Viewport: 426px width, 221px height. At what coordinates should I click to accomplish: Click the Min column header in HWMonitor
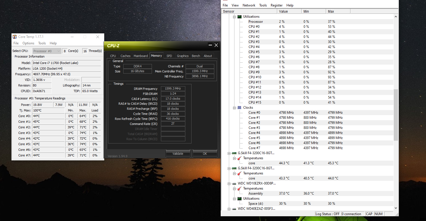pyautogui.click(x=313, y=11)
